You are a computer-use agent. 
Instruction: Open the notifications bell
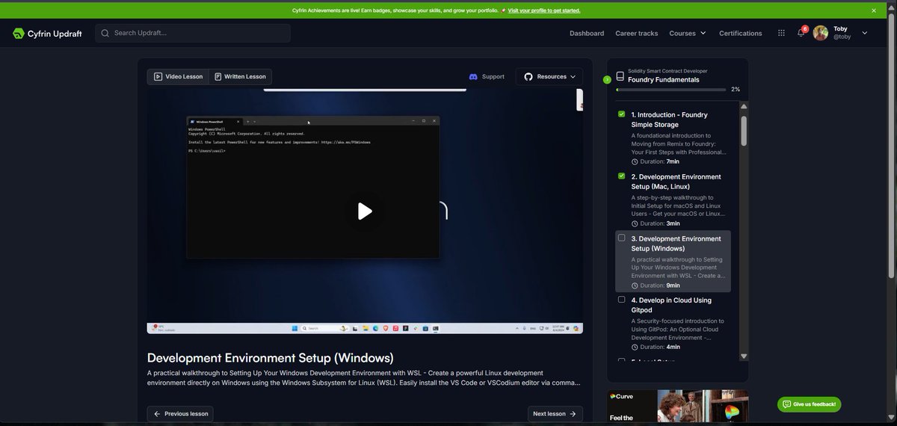801,33
